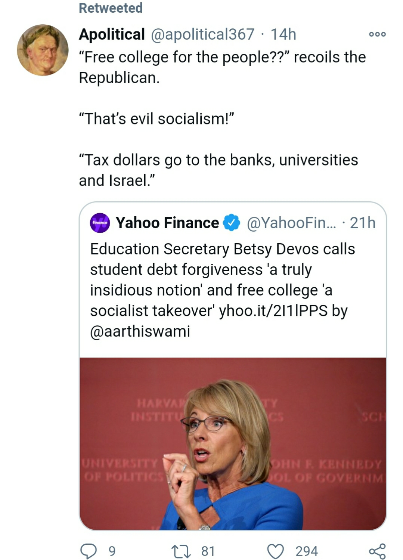The height and width of the screenshot is (560, 403).
Task: Click the Retweeted label above the tweet
Action: point(111,8)
